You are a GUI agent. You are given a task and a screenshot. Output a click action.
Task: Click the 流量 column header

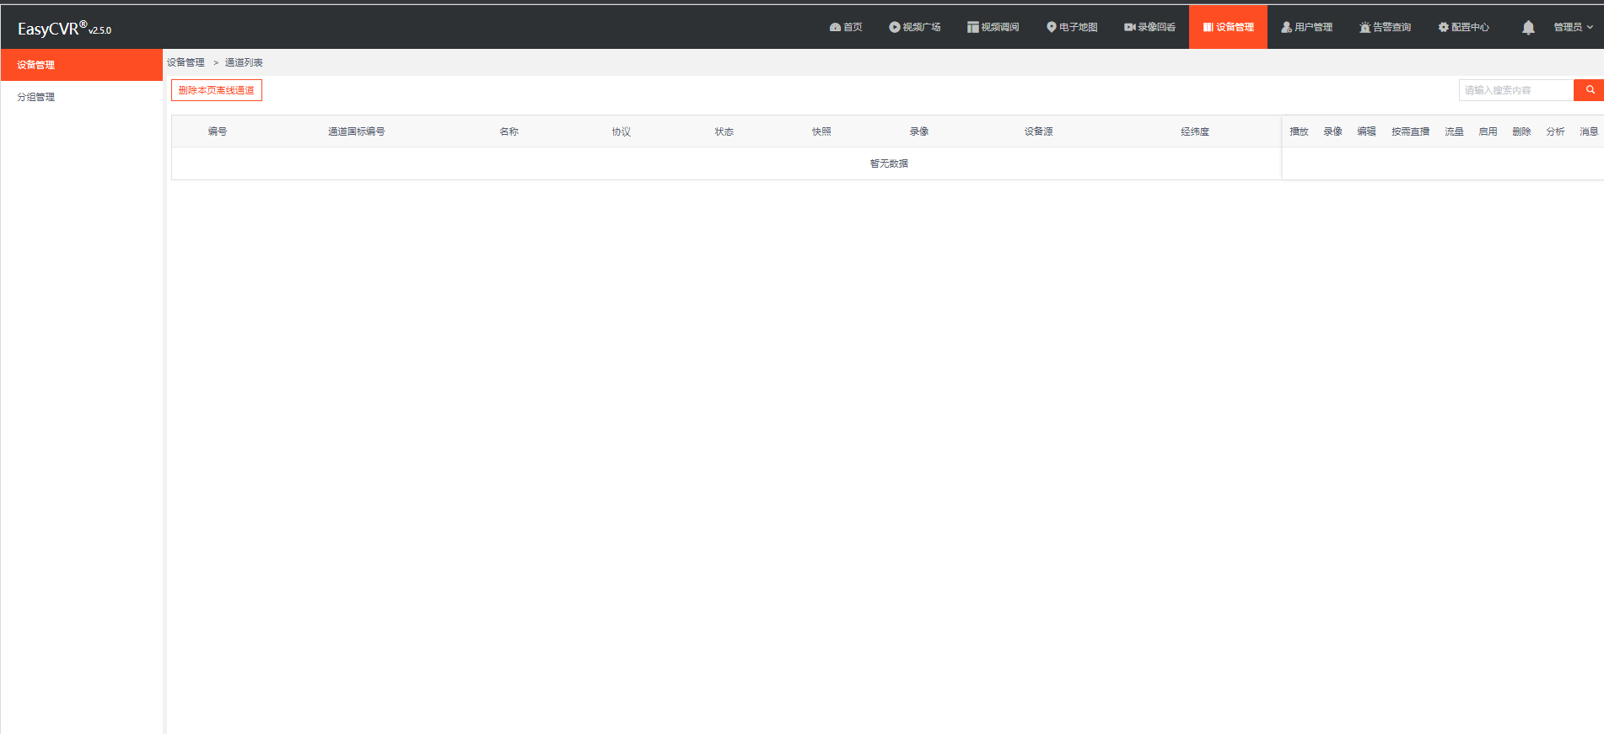pyautogui.click(x=1454, y=131)
